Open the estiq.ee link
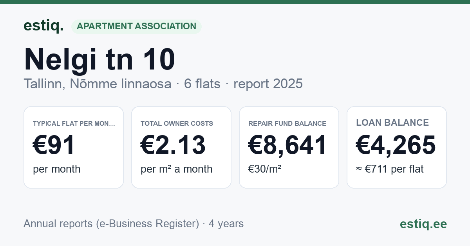 423,224
